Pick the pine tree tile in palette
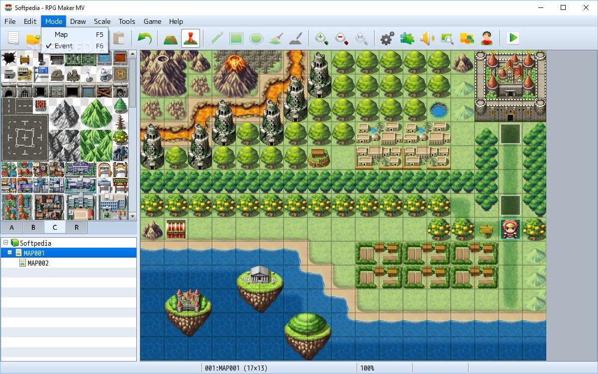Image resolution: width=598 pixels, height=374 pixels. (120, 106)
